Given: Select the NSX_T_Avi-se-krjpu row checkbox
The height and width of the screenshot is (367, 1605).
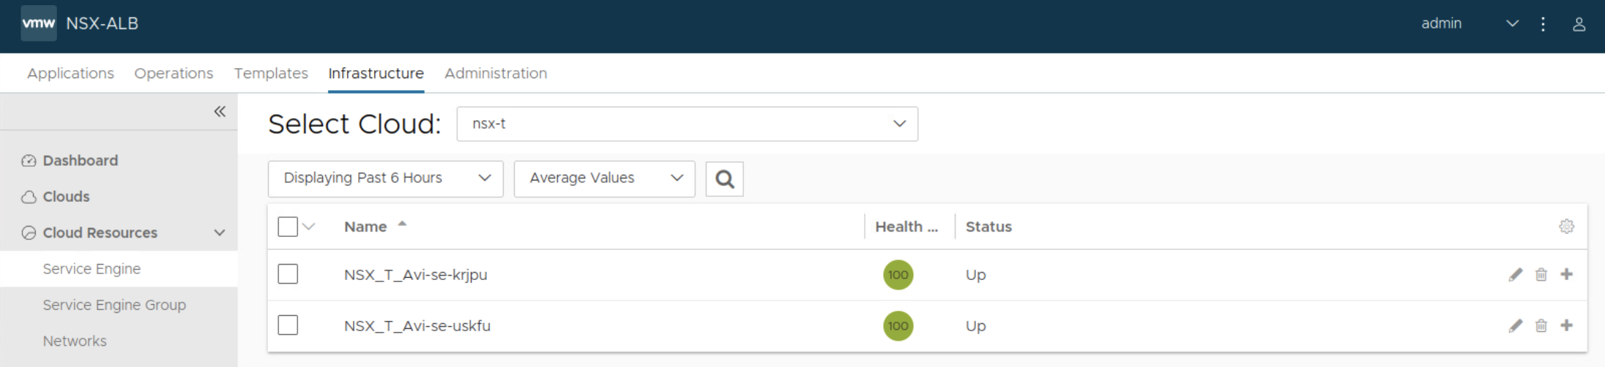Looking at the screenshot, I should pos(288,274).
